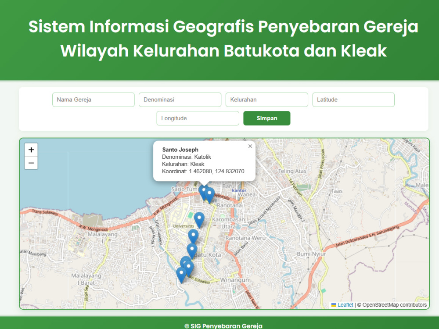Focus the Nama Gereja input field
Viewport: 439px width, 329px height.
[x=93, y=100]
